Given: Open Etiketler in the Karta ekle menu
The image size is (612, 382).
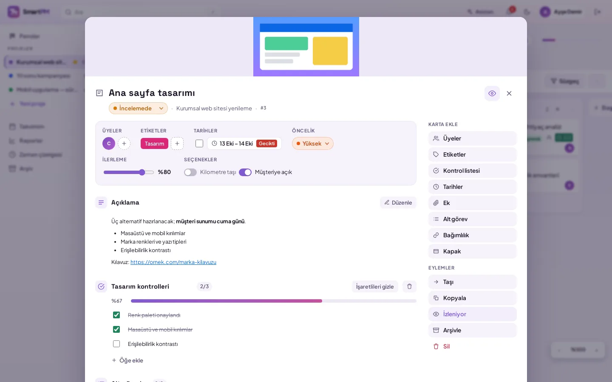Looking at the screenshot, I should 473,154.
